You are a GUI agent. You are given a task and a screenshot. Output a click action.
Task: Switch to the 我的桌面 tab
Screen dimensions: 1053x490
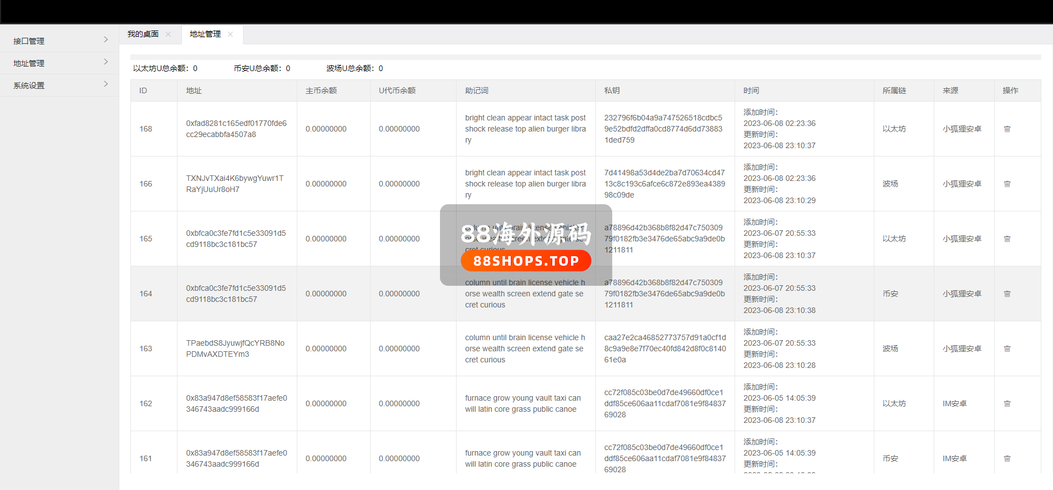pyautogui.click(x=143, y=34)
